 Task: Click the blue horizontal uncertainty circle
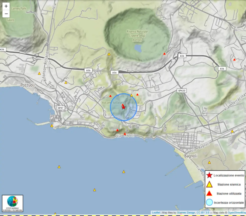pos(124,107)
